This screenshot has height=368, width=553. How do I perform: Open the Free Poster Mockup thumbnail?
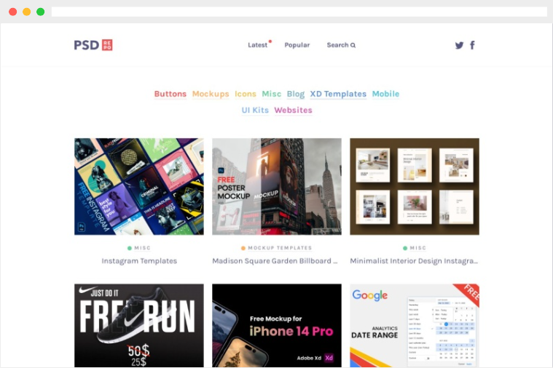[277, 187]
